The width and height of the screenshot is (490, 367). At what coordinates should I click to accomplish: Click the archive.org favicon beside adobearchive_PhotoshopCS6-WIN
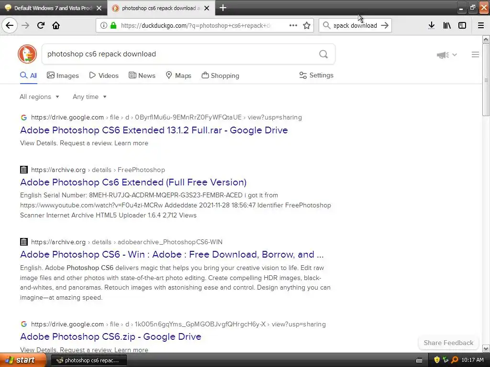[24, 242]
